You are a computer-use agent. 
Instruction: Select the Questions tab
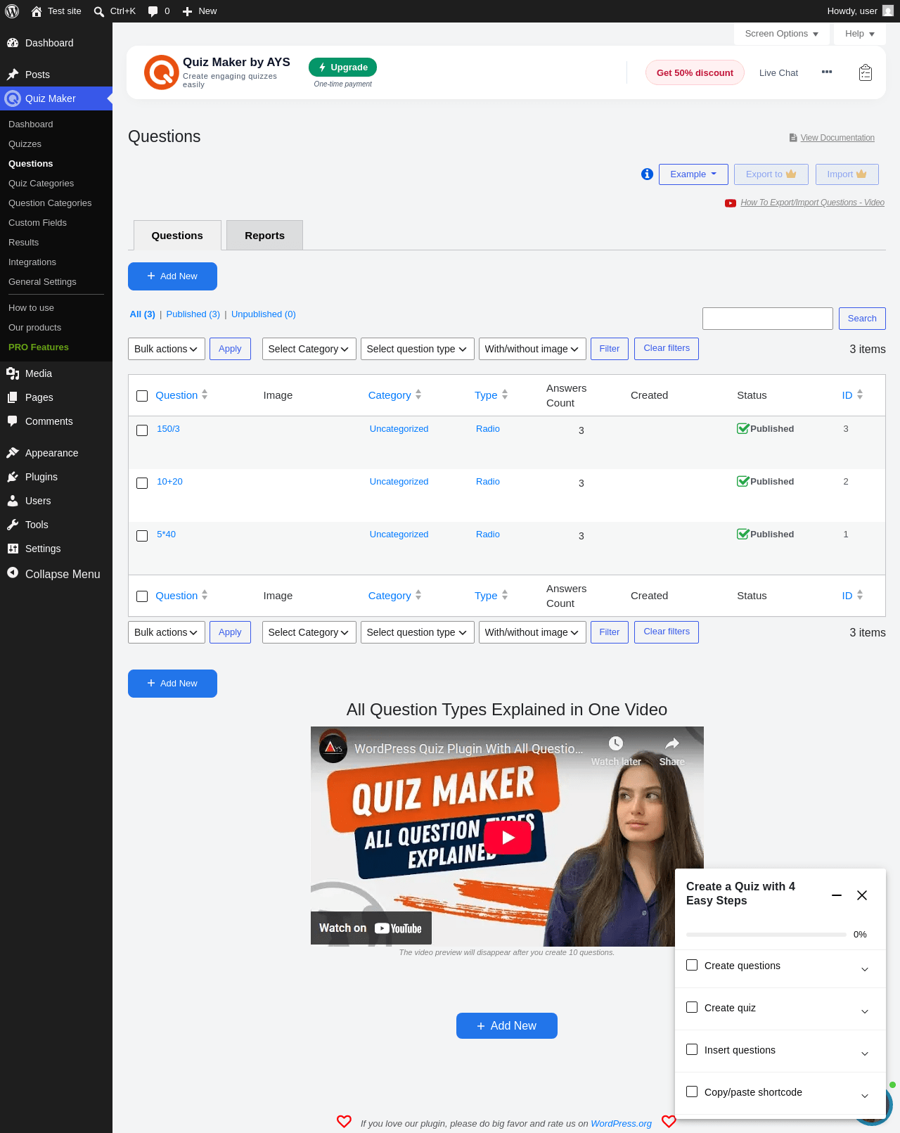pos(177,236)
